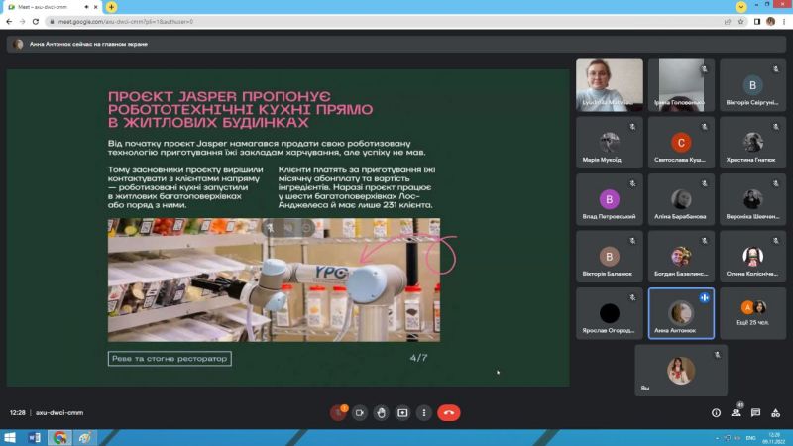Open the Chrome three-dot menu
This screenshot has width=793, height=446.
tap(784, 22)
